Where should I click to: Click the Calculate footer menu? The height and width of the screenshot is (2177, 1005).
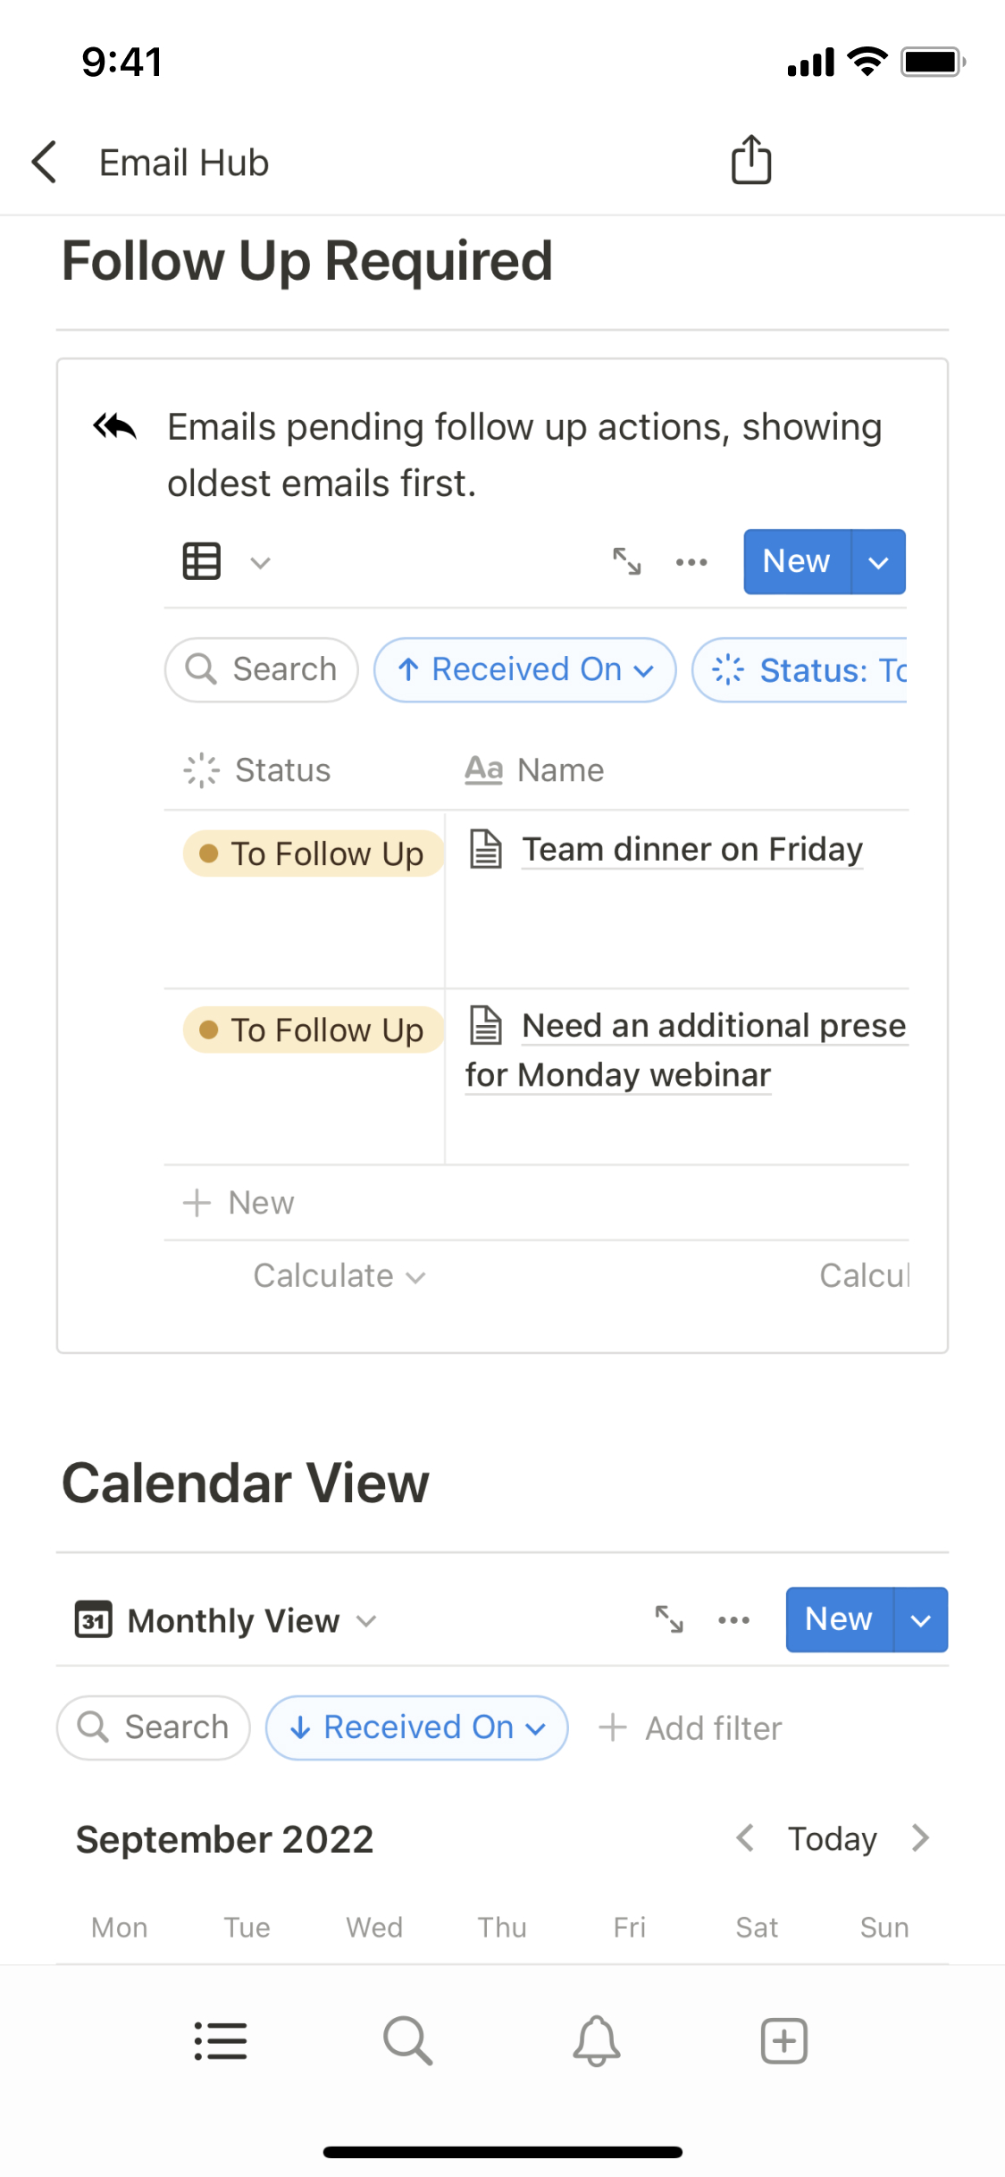339,1275
